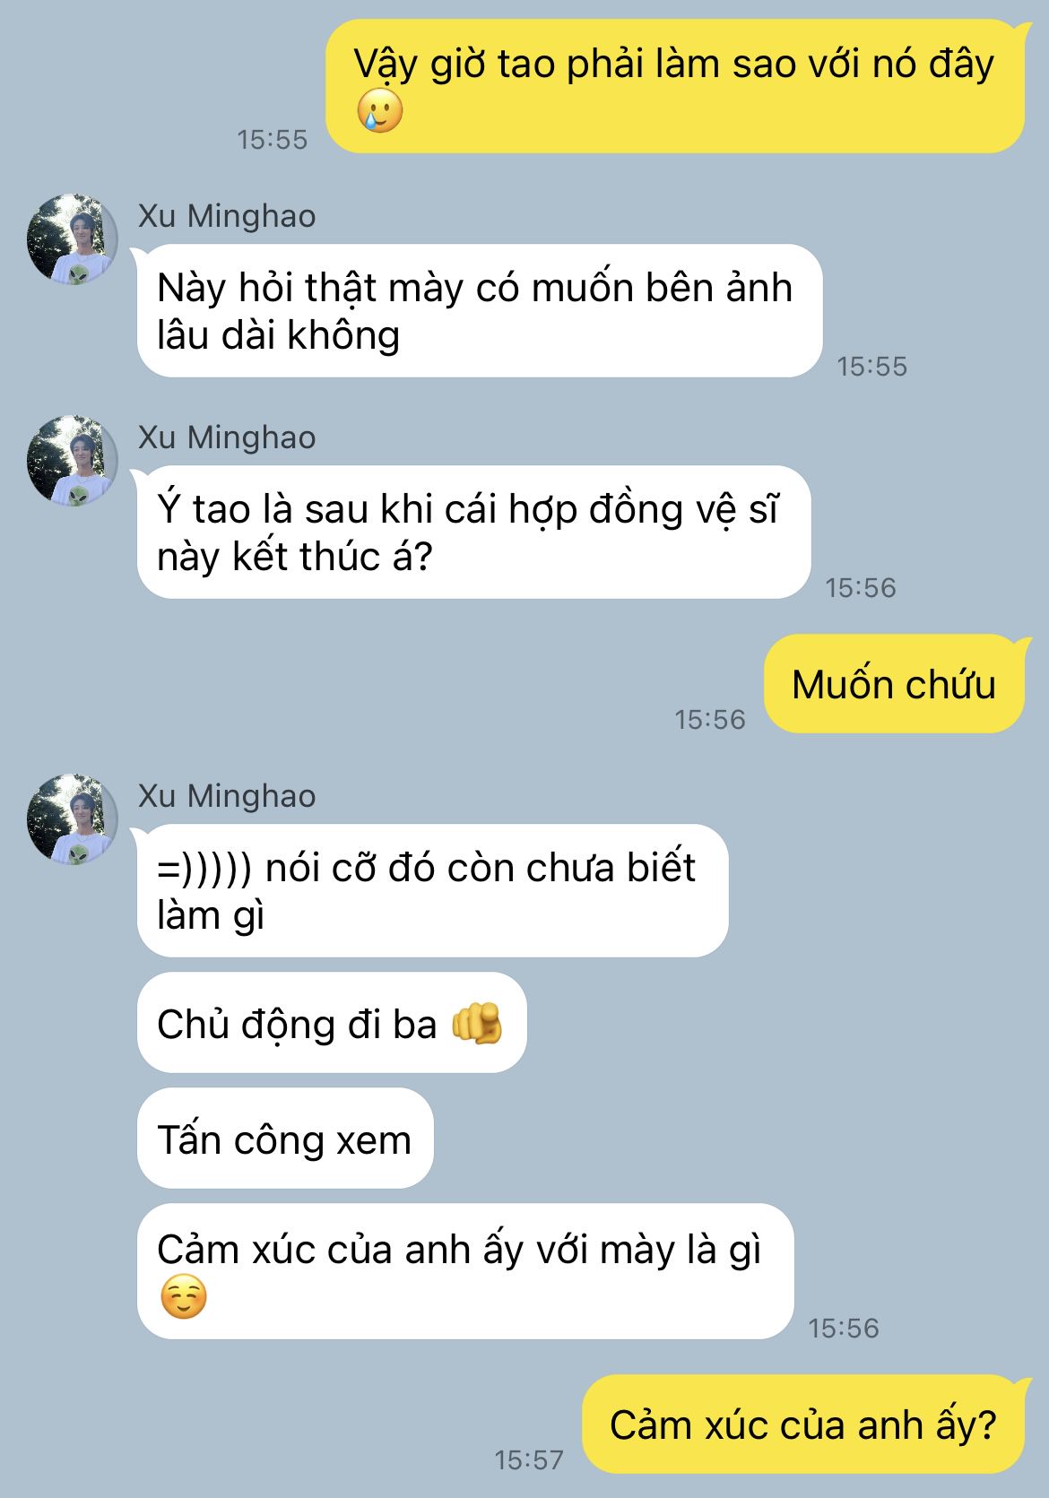
Task: Tap the avatar beside the '=)))))' message
Action: 73,818
